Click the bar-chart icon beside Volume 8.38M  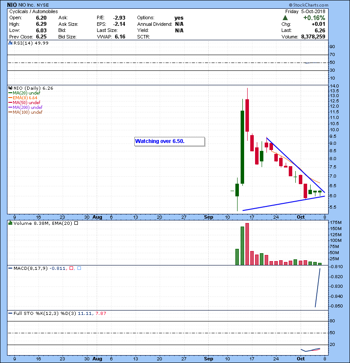[x=10, y=223]
